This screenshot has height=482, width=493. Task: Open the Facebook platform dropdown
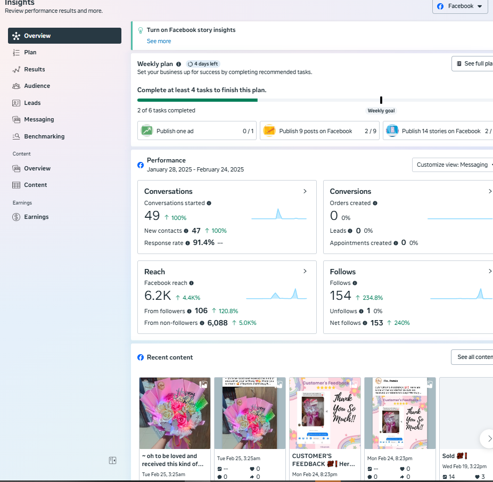(x=460, y=6)
